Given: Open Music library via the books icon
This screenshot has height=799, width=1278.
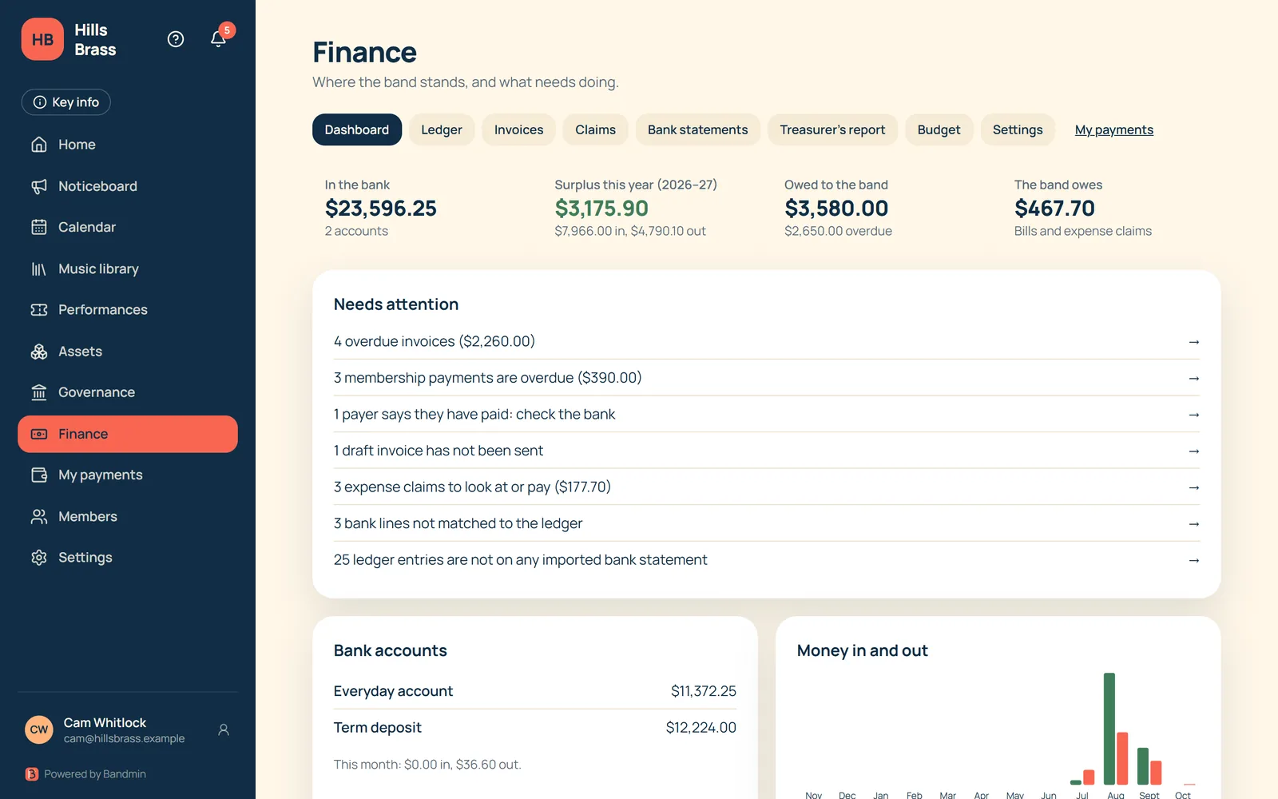Looking at the screenshot, I should tap(39, 268).
